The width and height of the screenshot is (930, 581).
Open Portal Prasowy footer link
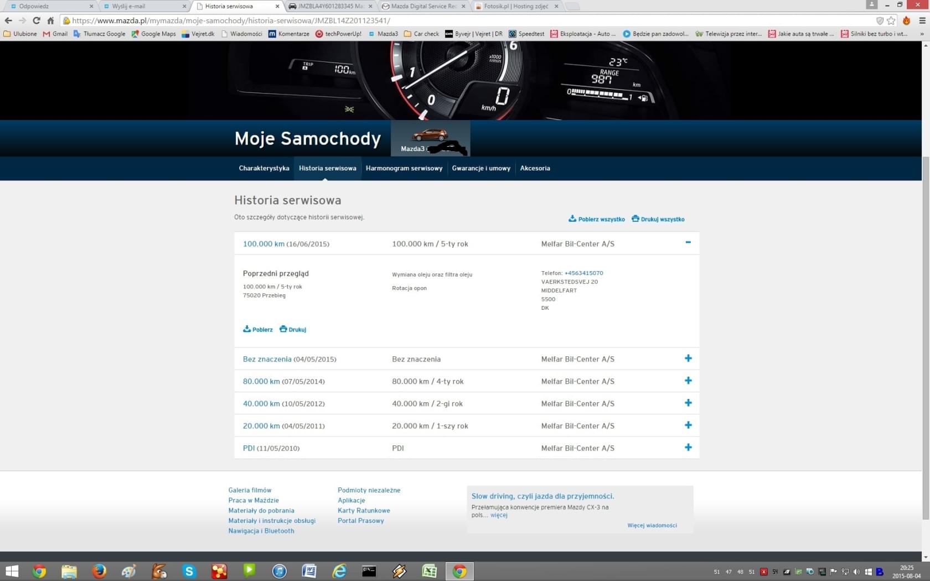click(x=360, y=521)
